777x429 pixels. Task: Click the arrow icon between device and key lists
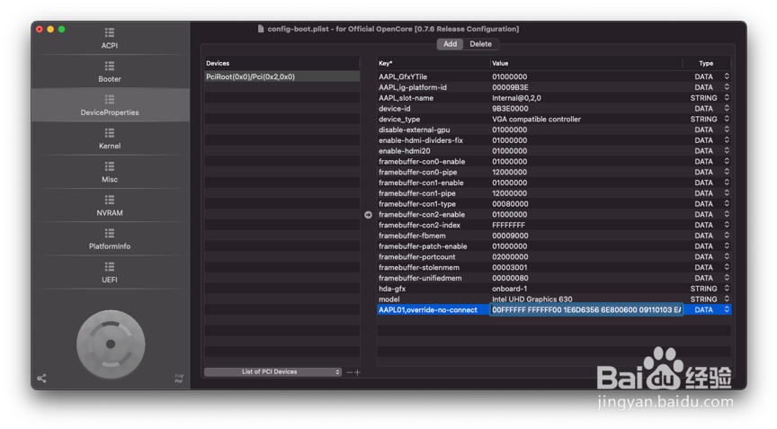click(368, 214)
